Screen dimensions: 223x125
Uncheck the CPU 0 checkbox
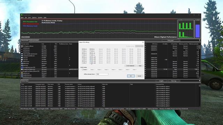point(83,49)
